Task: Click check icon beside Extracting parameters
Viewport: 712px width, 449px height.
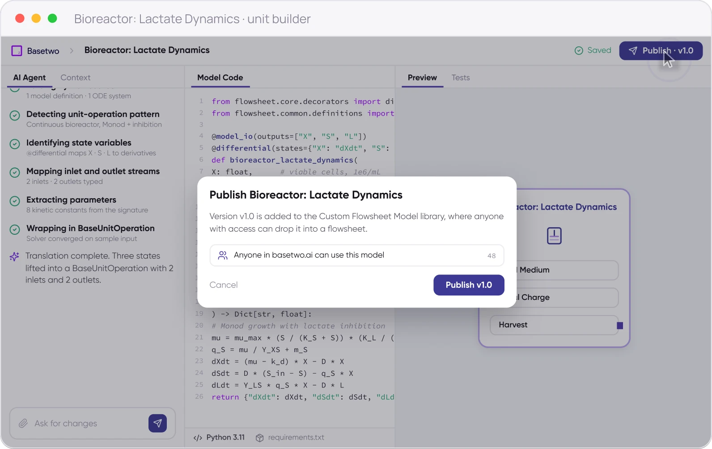Action: click(x=15, y=201)
